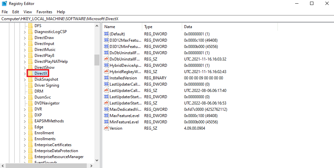Click the data UTC.2022-08-06.06:16:53
The image size is (334, 168).
click(205, 103)
